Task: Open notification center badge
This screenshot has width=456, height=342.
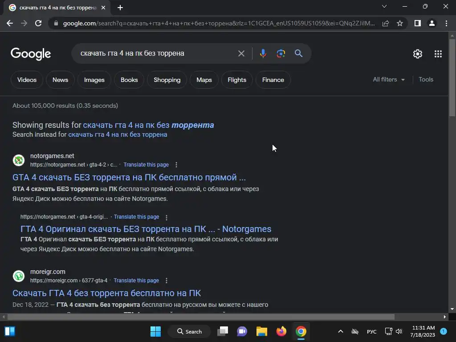Action: [444, 331]
